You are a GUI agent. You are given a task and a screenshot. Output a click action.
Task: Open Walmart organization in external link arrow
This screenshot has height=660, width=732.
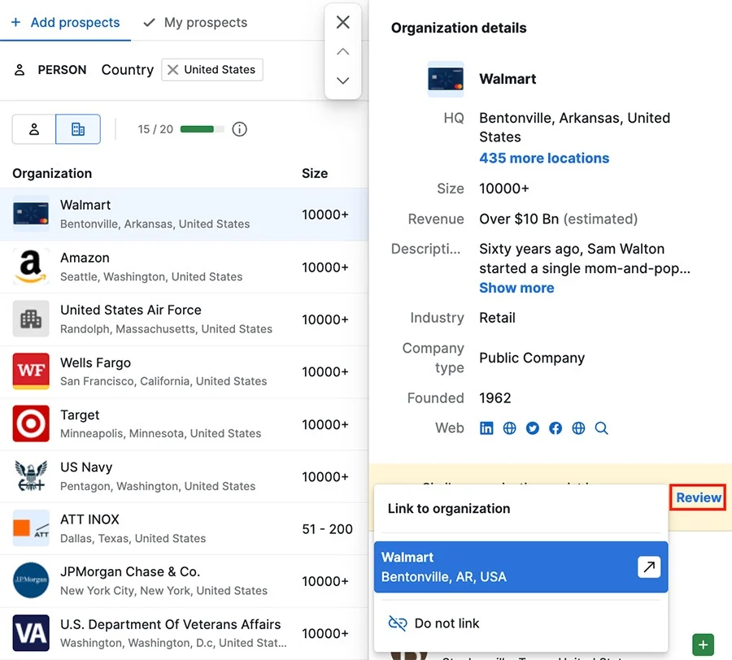point(649,567)
